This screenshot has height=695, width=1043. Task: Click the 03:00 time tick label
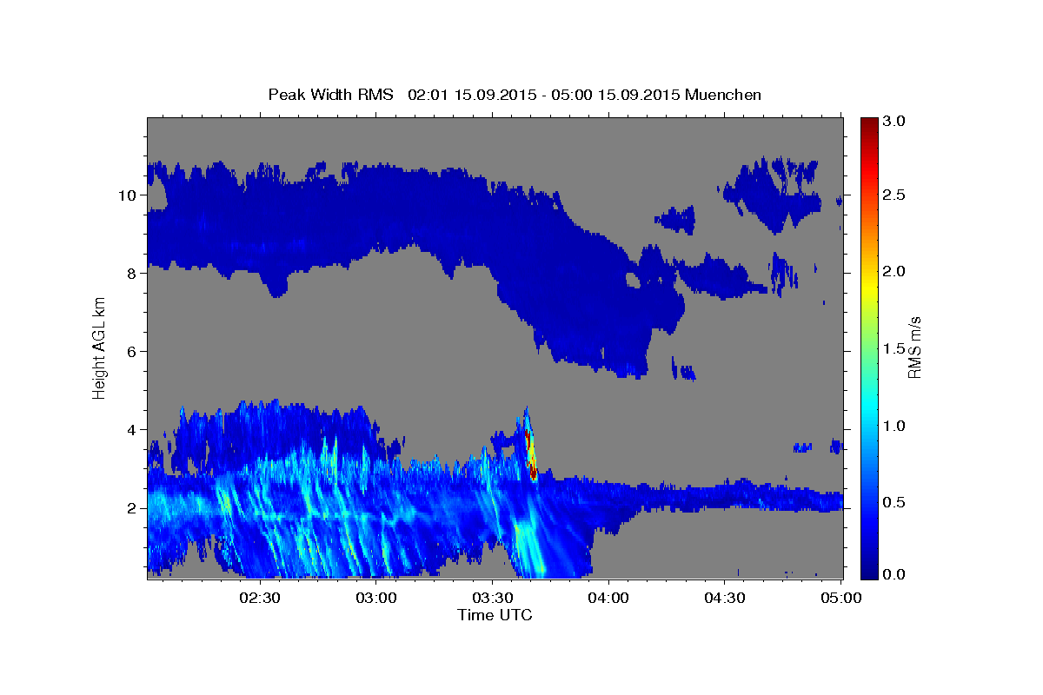pos(377,599)
